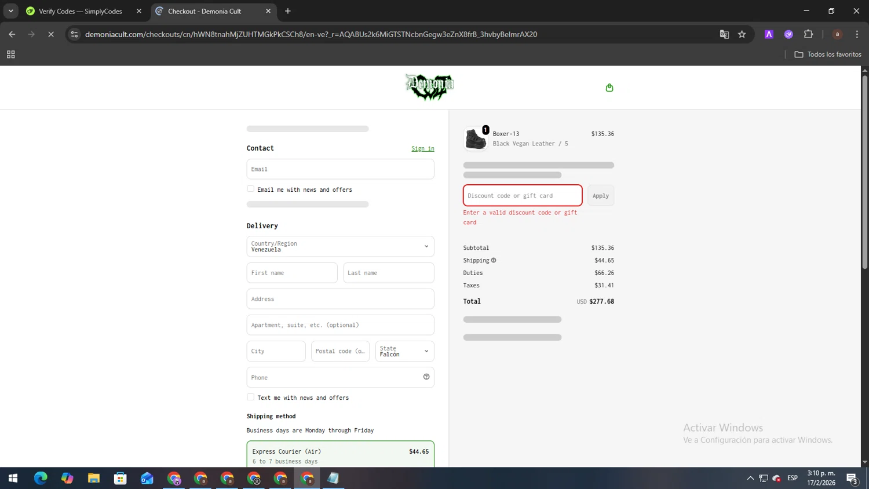Click the discount code or gift card field
The image size is (869, 489).
[x=523, y=196]
